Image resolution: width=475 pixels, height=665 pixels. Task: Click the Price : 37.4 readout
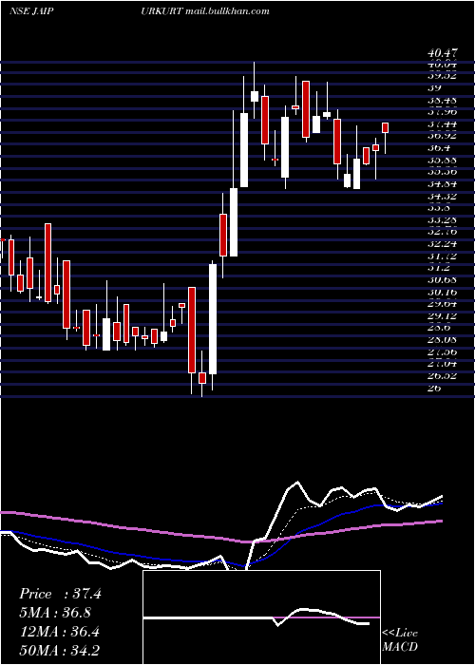coord(60,594)
